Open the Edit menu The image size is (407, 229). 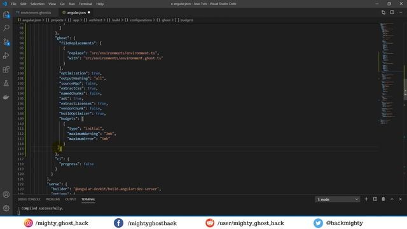[x=24, y=4]
